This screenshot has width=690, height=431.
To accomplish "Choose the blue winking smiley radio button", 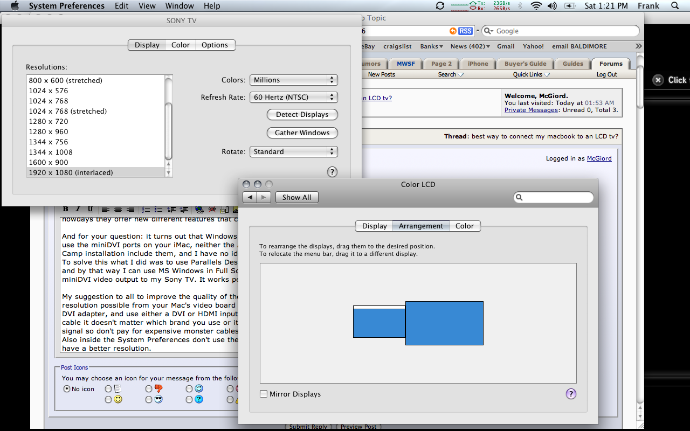I will pyautogui.click(x=189, y=388).
